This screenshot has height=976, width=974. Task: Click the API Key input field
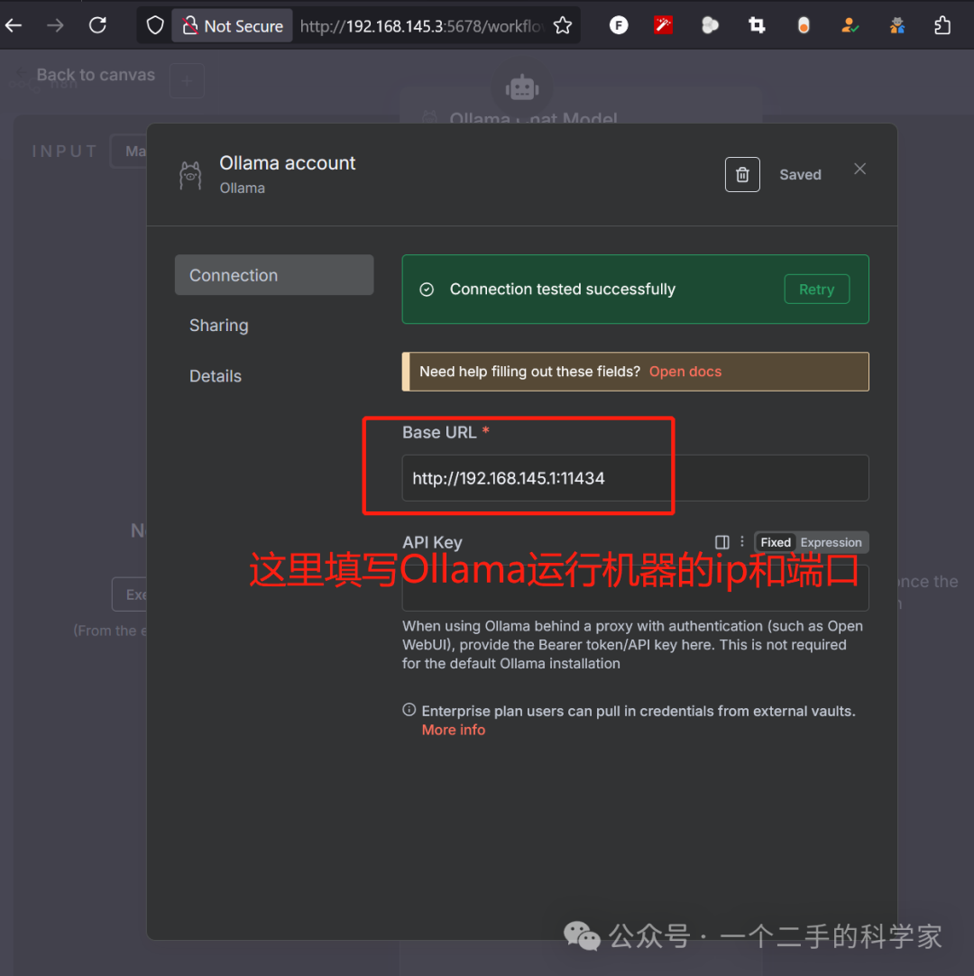[x=636, y=588]
